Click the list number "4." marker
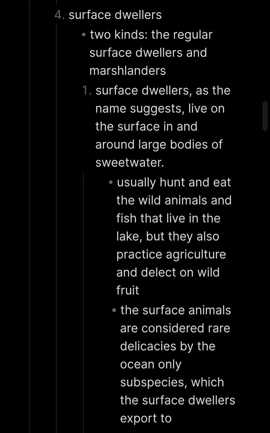The width and height of the screenshot is (270, 433). [x=60, y=15]
